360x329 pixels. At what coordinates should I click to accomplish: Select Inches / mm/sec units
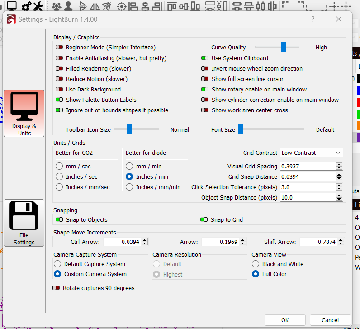point(59,187)
